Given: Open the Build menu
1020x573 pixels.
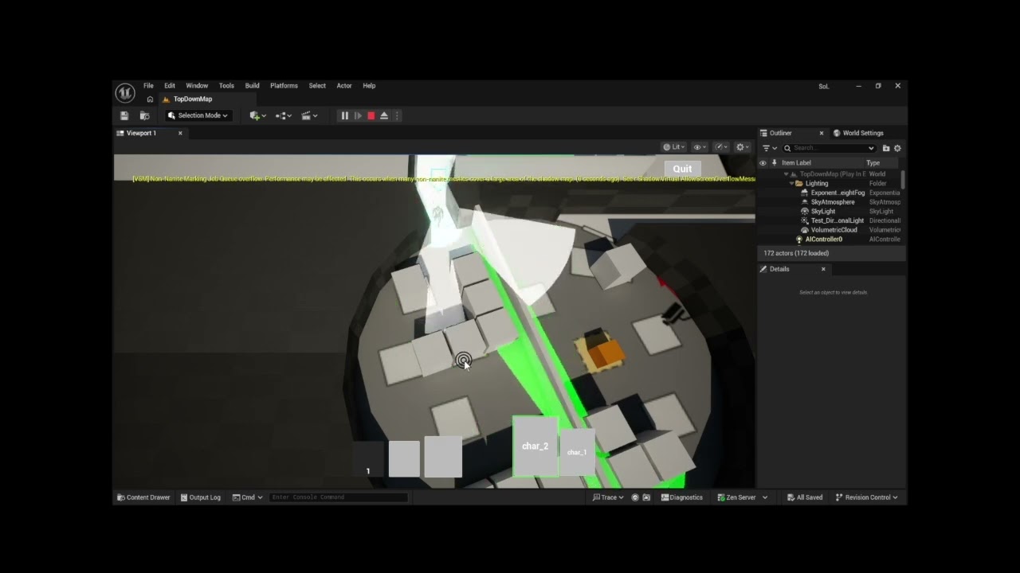Looking at the screenshot, I should click(252, 86).
